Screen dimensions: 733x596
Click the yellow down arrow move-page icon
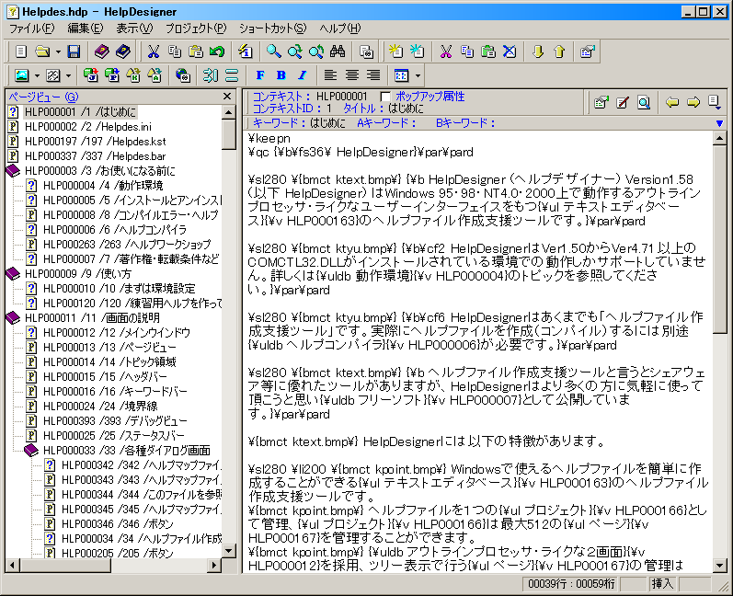538,52
